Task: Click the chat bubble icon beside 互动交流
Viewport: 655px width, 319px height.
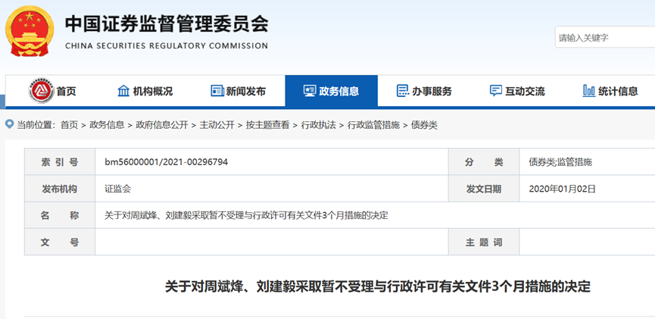Action: (495, 91)
